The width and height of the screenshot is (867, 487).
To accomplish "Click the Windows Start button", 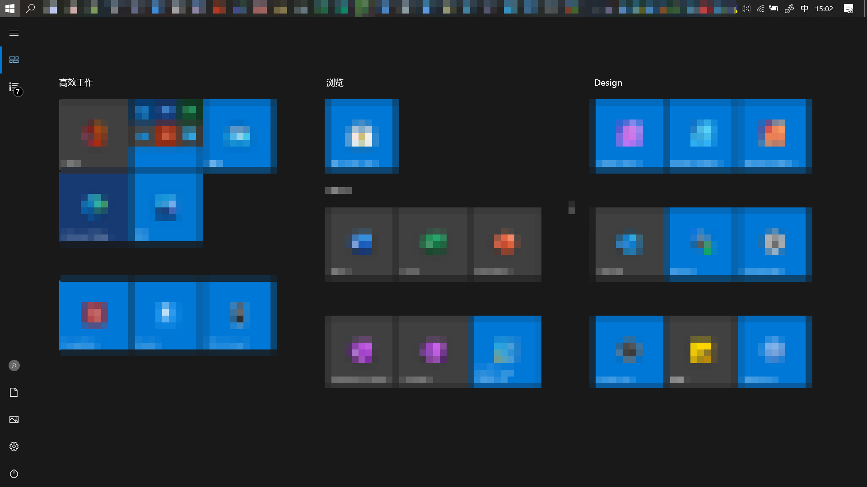I will tap(10, 8).
